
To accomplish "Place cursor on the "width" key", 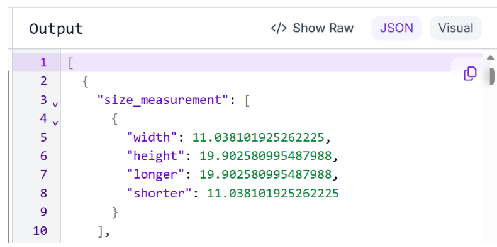I will (152, 137).
